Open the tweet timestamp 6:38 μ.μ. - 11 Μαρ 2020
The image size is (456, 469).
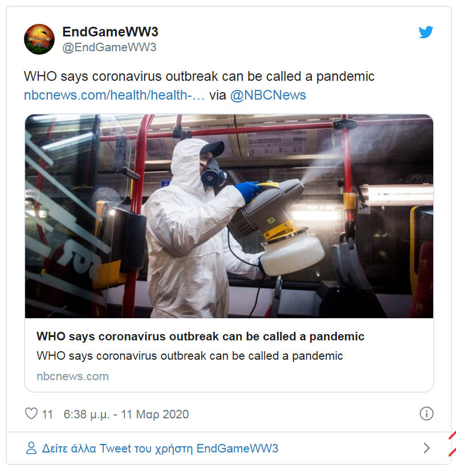point(126,414)
